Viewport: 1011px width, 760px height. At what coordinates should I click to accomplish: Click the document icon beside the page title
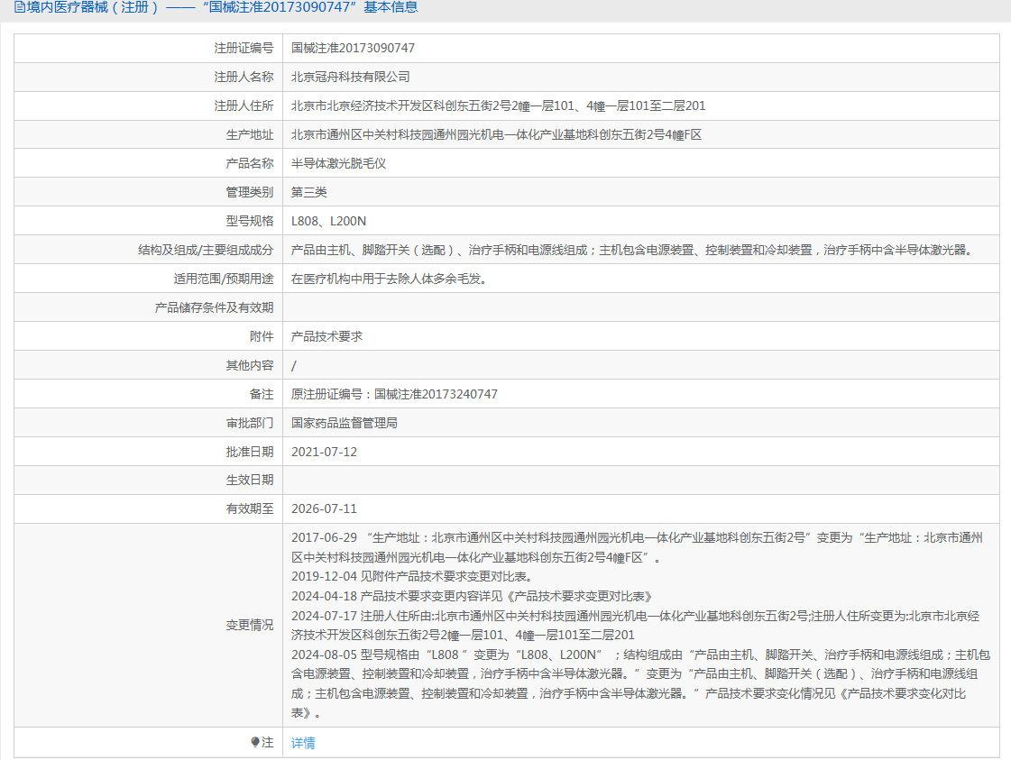[x=19, y=7]
